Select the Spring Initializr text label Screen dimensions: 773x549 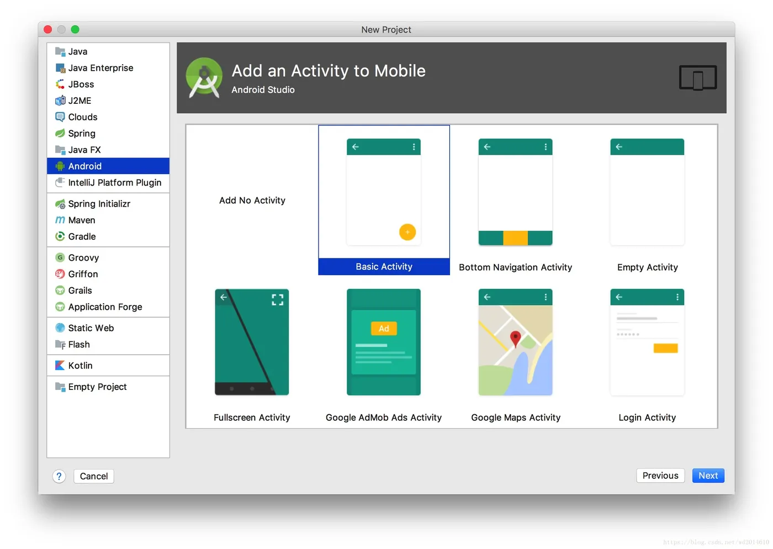pyautogui.click(x=99, y=204)
